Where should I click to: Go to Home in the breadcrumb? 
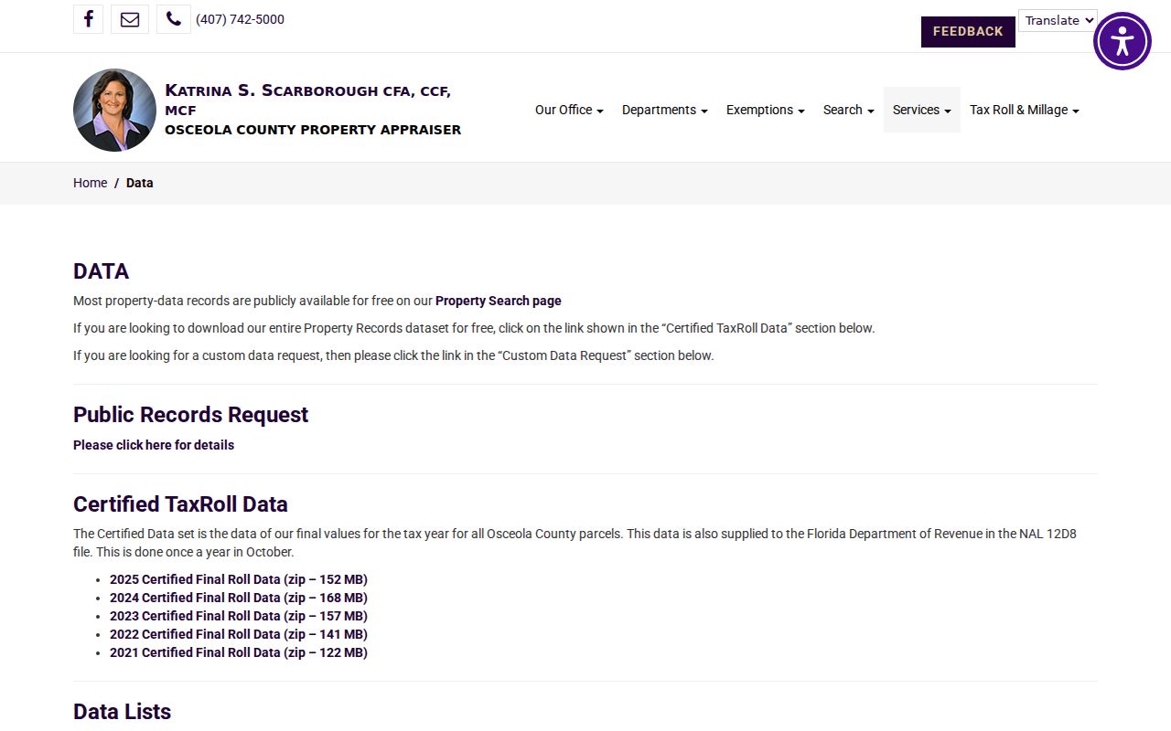click(91, 183)
